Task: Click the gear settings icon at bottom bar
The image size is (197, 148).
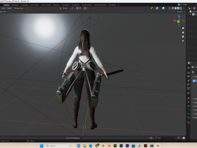Action: 184,138
